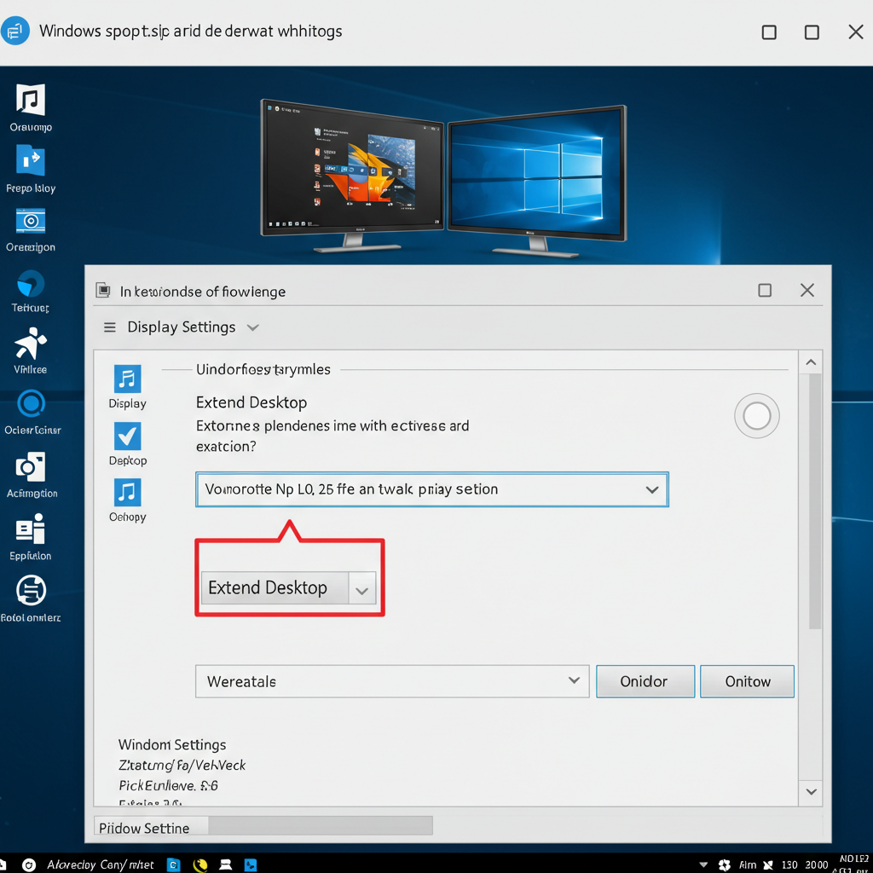
Task: Switch to the Pridow Settine tab
Action: pos(151,827)
